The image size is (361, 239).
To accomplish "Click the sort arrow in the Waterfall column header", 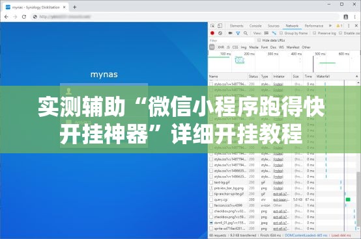I will coord(356,77).
